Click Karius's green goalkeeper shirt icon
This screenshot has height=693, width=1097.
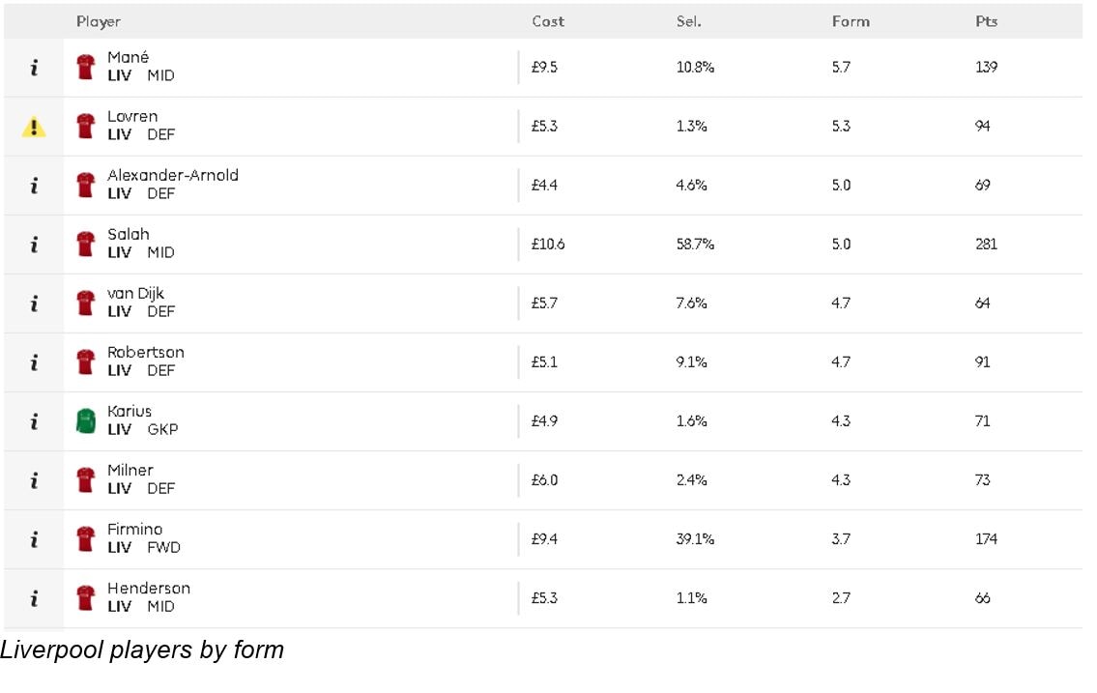coord(85,421)
